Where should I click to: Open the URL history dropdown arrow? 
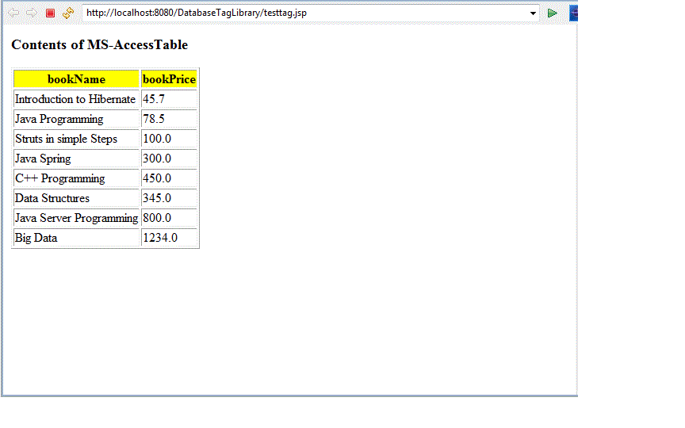click(533, 13)
